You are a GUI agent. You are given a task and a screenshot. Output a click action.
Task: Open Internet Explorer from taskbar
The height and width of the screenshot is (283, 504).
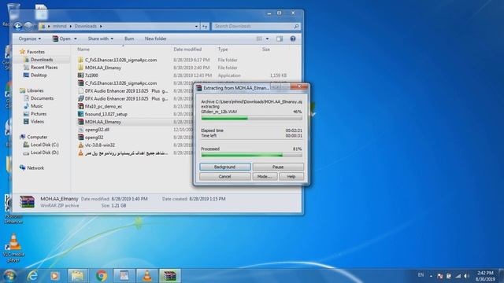click(x=32, y=276)
